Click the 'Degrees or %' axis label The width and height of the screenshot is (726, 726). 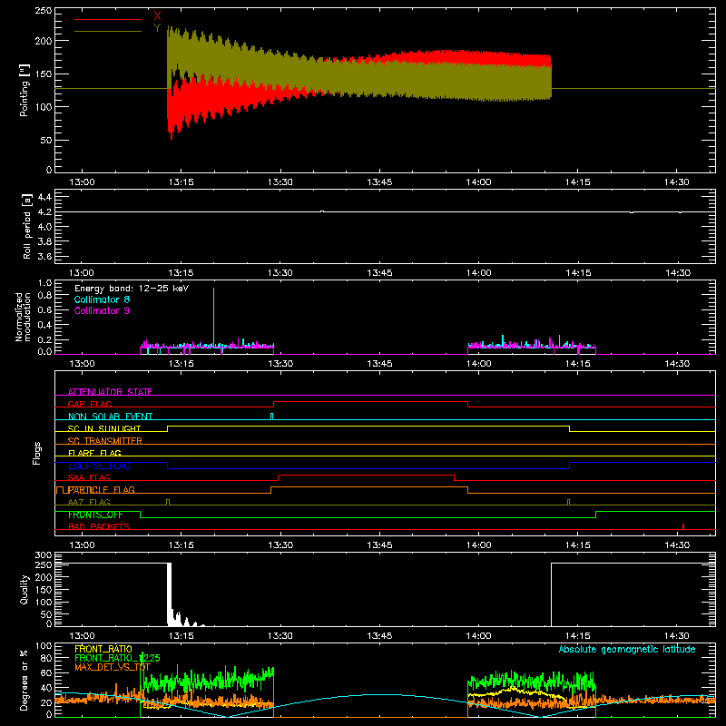(x=25, y=680)
